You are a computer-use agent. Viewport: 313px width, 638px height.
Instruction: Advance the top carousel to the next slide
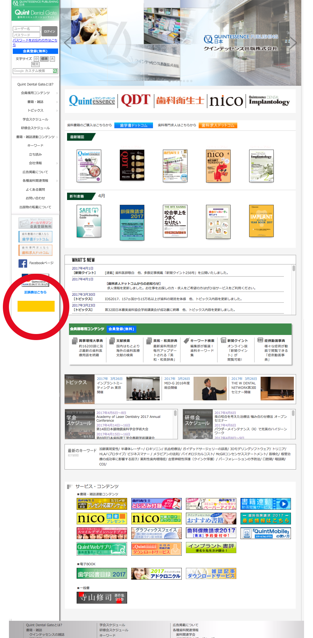coord(293,42)
